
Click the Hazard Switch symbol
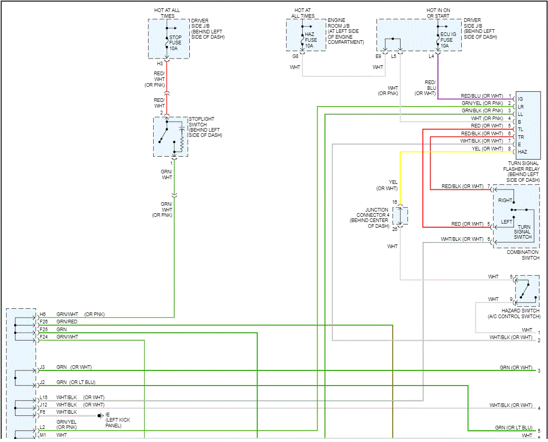pyautogui.click(x=527, y=290)
